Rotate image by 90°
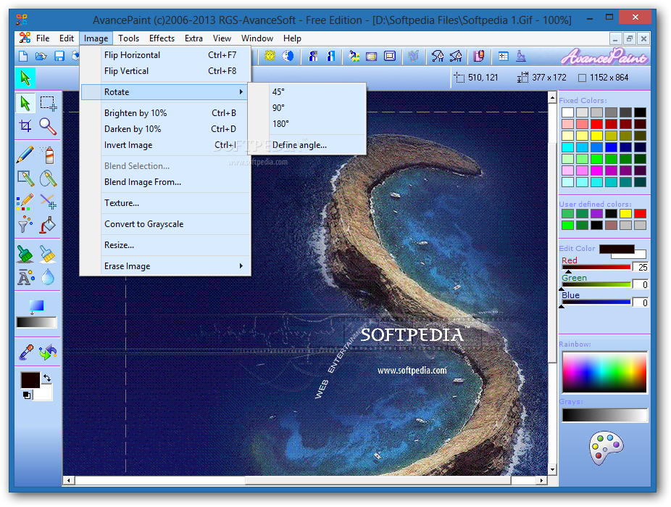The width and height of the screenshot is (671, 507). [307, 108]
